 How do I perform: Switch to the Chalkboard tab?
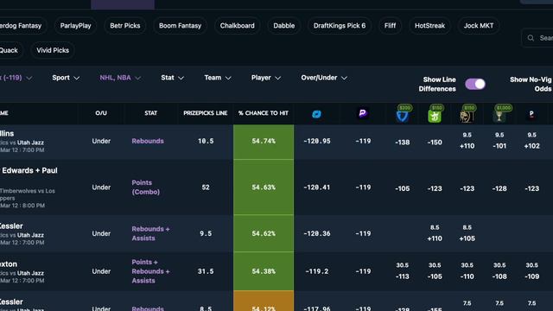[237, 26]
